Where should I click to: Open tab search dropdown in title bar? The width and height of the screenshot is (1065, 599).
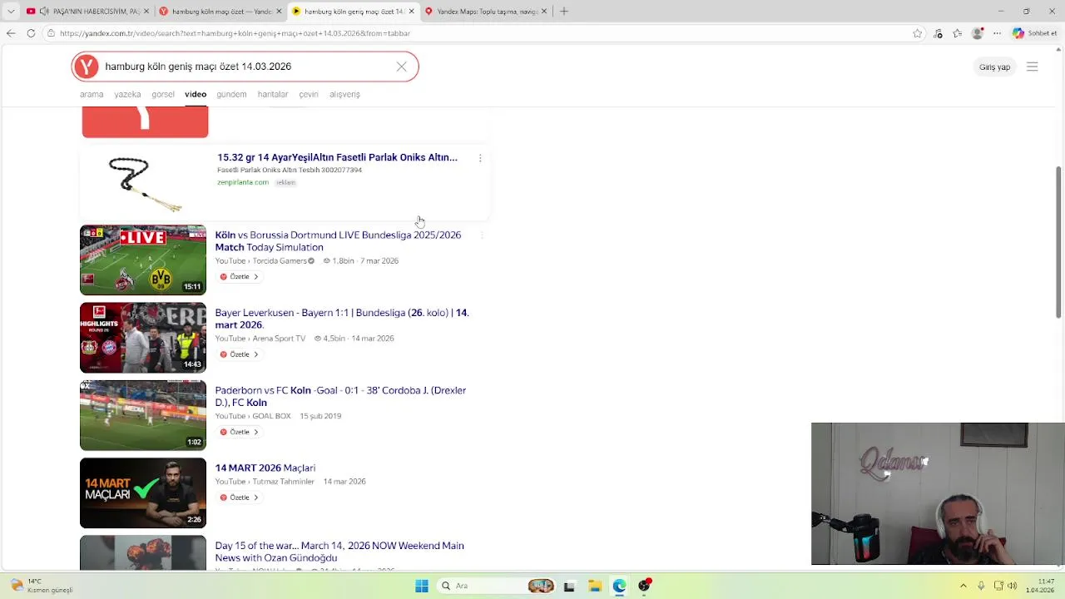pyautogui.click(x=11, y=11)
